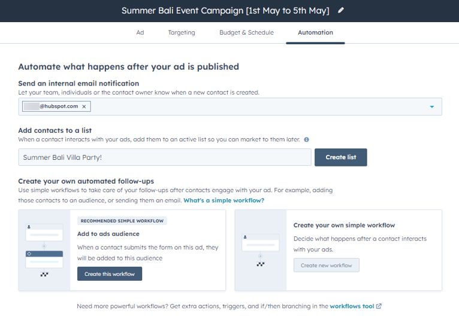Image resolution: width=459 pixels, height=325 pixels.
Task: Click the Recommended Simple Workflow badge
Action: [122, 221]
